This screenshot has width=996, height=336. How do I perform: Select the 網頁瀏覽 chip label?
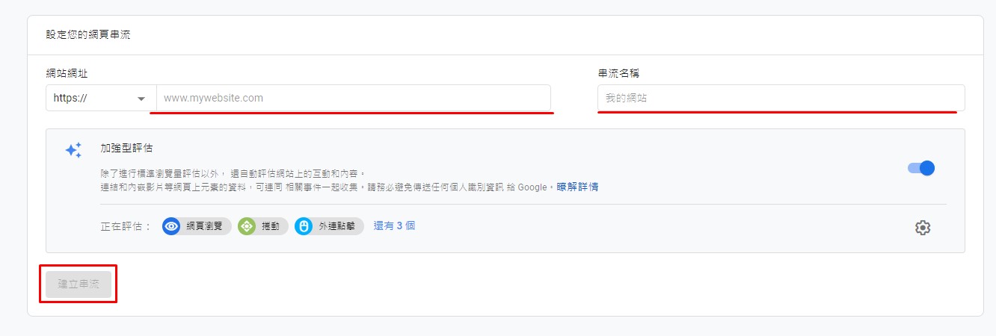click(204, 226)
